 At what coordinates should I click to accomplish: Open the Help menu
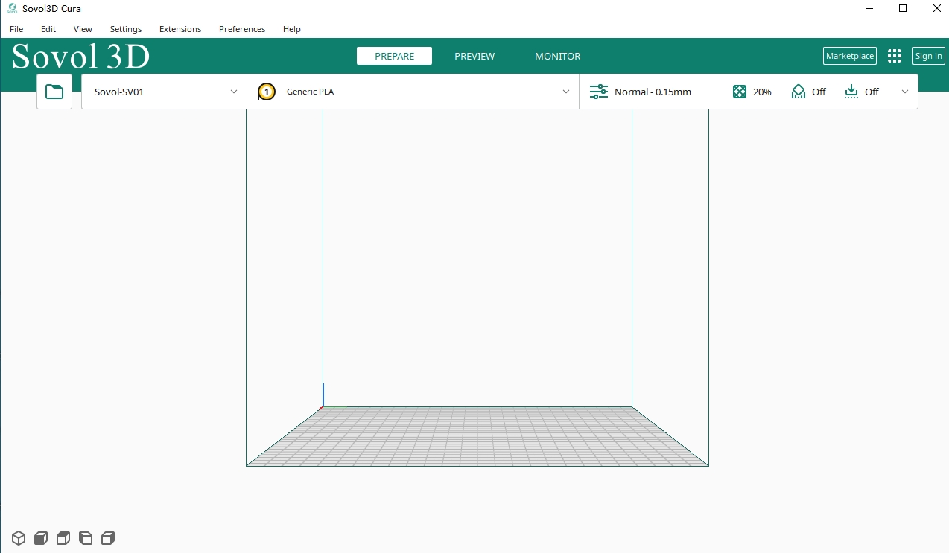[292, 29]
